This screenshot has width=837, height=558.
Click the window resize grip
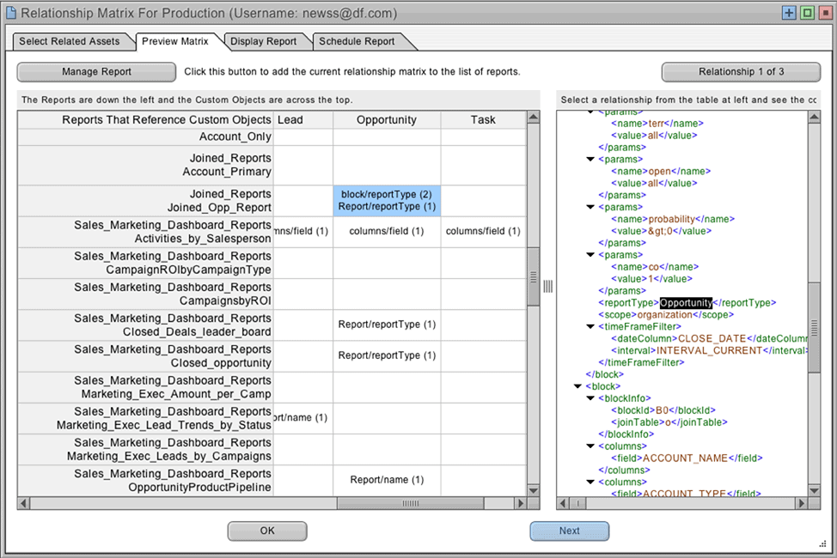822,543
